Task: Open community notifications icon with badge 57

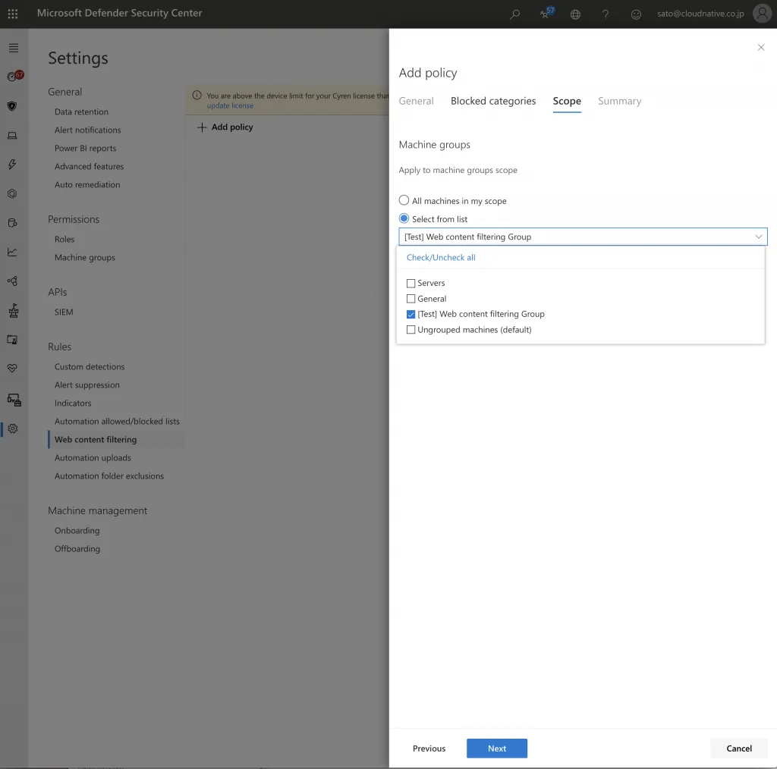Action: (x=546, y=14)
